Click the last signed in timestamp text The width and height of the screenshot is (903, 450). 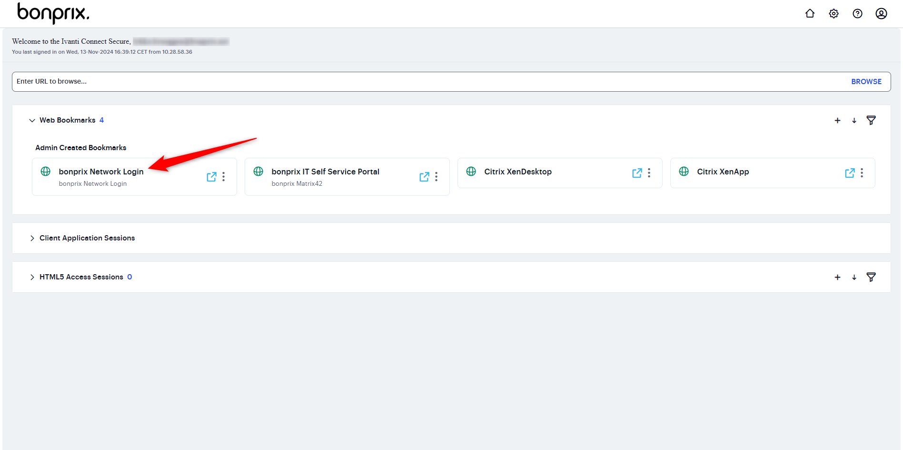click(102, 52)
